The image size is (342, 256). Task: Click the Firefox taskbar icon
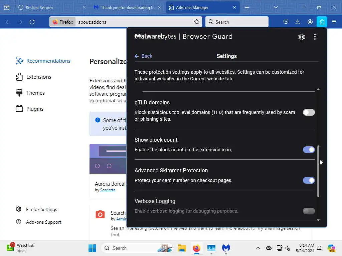(196, 248)
